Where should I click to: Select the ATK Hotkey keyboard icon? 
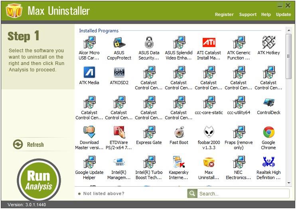point(268,42)
